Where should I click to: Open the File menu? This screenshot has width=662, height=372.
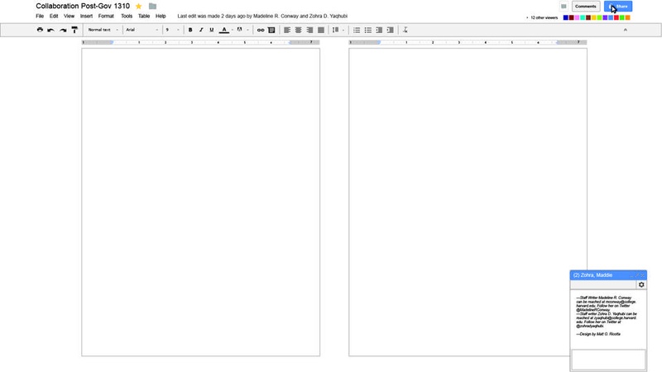point(40,16)
